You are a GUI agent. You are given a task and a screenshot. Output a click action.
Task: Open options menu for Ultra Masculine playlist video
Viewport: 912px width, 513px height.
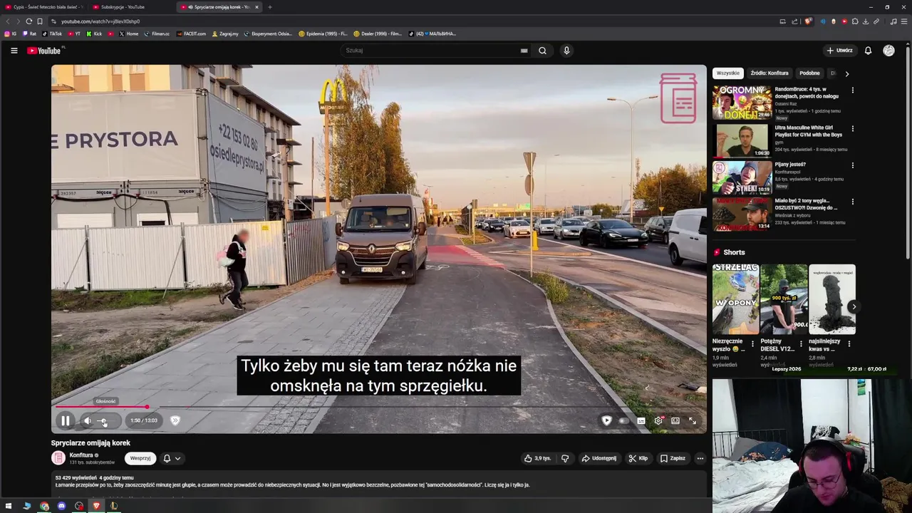[852, 129]
